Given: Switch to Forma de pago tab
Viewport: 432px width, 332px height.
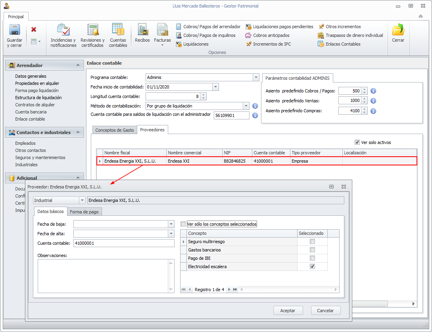Looking at the screenshot, I should (x=84, y=212).
